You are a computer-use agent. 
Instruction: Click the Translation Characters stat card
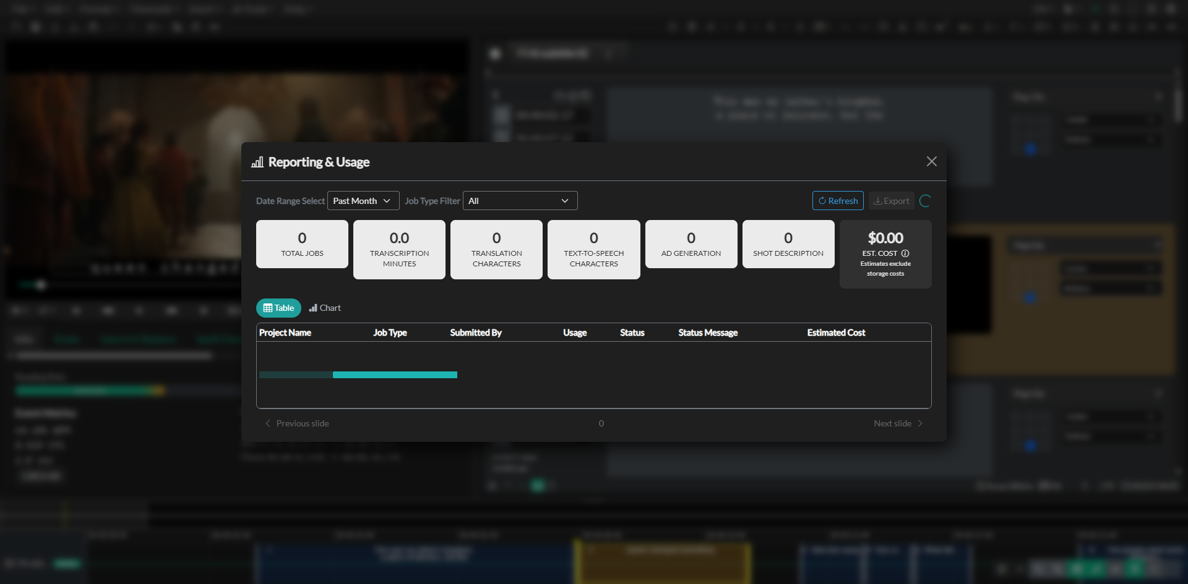(x=496, y=250)
